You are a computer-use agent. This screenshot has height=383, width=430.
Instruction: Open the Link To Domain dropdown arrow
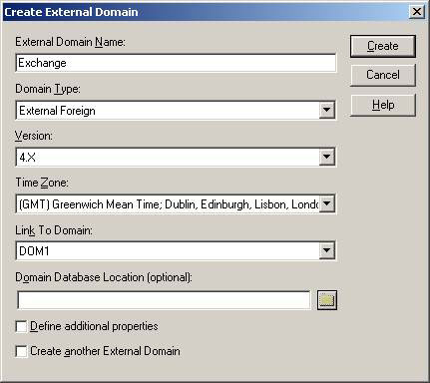(x=327, y=250)
